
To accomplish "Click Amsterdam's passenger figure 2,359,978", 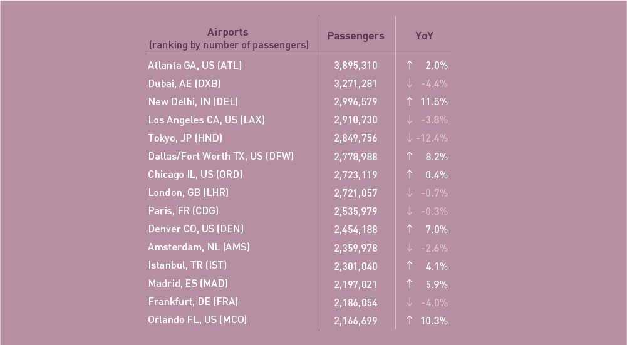I will coord(356,247).
